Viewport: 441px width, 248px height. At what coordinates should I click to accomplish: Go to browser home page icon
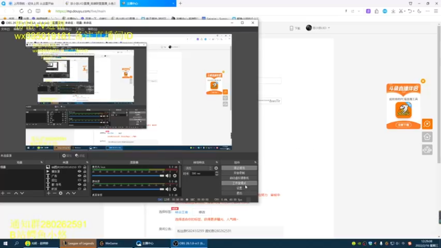coord(30,11)
